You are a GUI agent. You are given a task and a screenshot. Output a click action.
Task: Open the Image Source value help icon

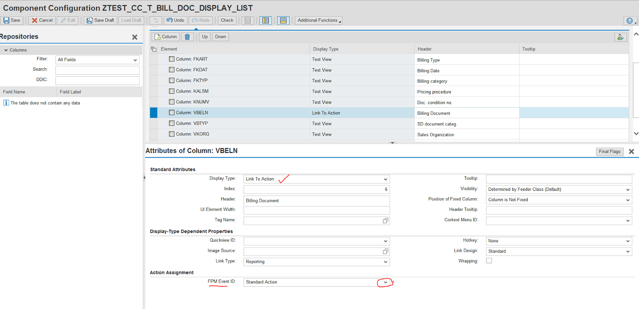coord(385,252)
